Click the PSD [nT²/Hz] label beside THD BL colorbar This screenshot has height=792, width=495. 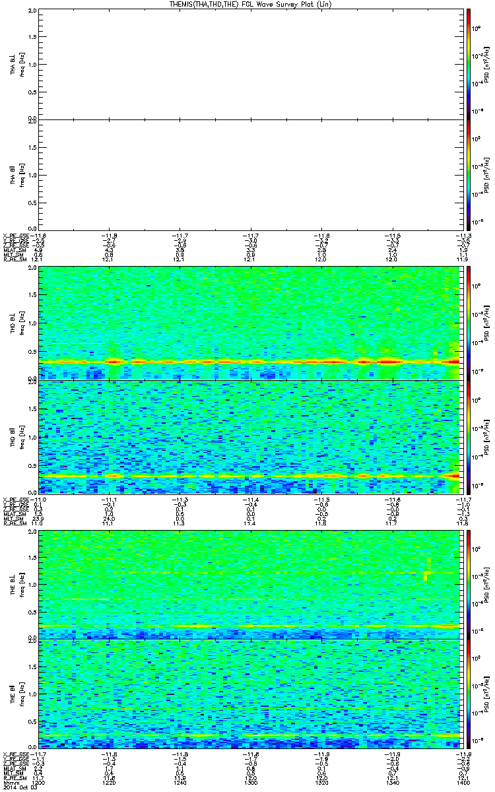point(486,323)
